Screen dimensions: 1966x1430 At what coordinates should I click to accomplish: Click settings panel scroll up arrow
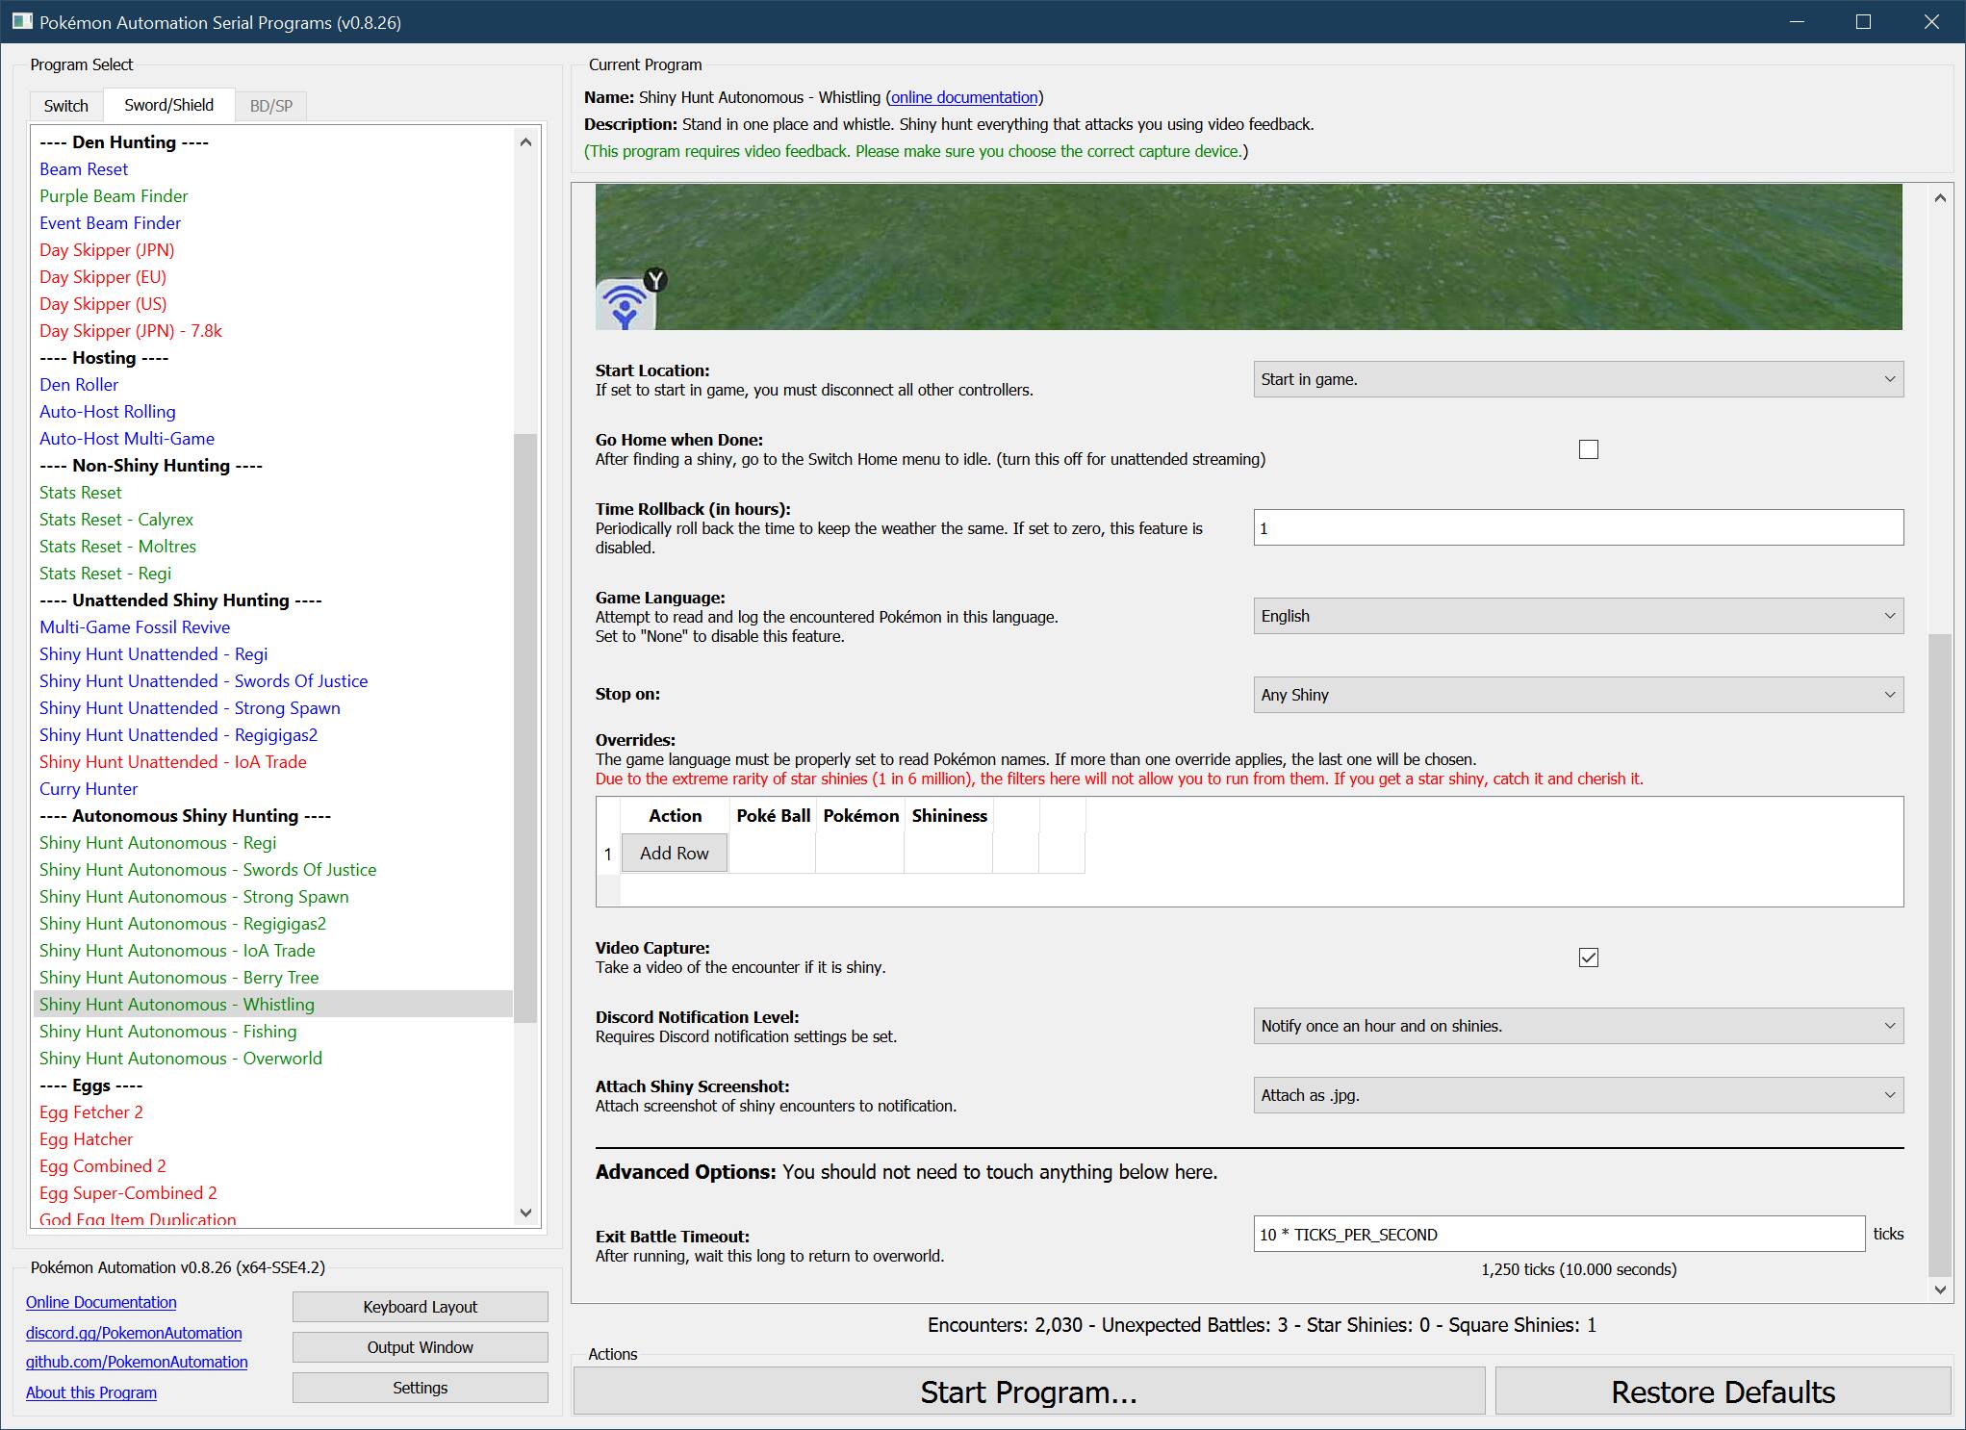[1940, 198]
